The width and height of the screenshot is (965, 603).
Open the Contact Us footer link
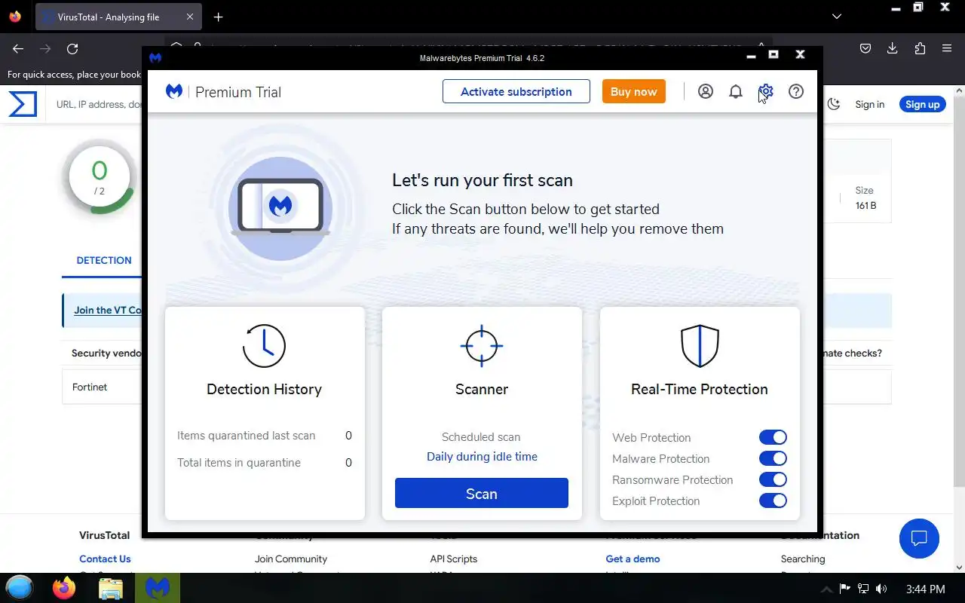(x=105, y=559)
